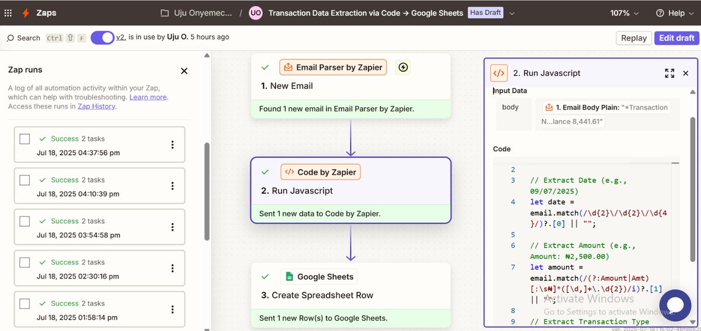Click the success checkmark on the Create Spreadsheet Row step
The height and width of the screenshot is (331, 701).
265,277
